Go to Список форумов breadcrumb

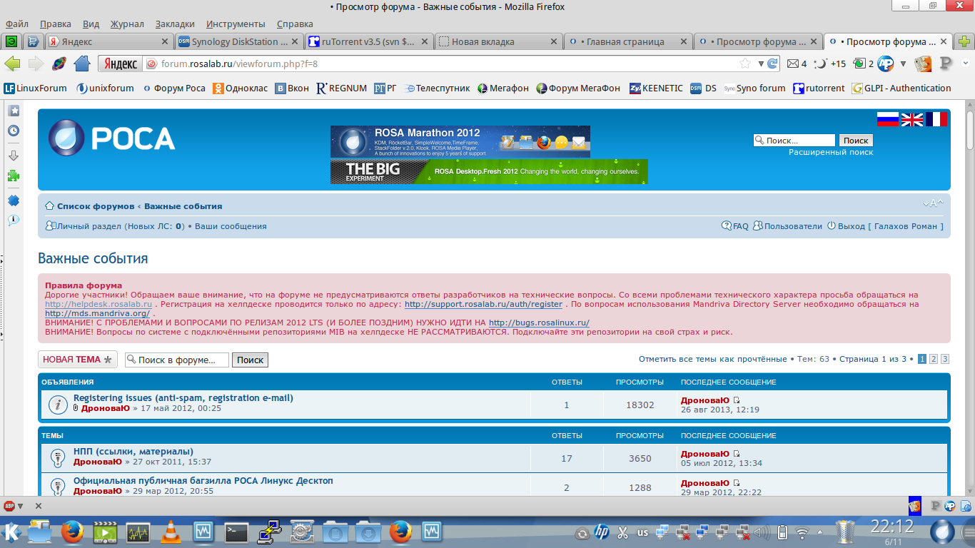pyautogui.click(x=96, y=206)
